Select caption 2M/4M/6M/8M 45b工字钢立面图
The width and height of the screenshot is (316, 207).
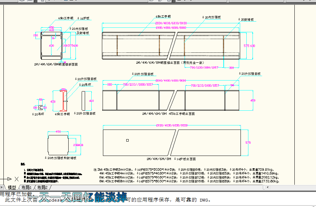pos(168,114)
